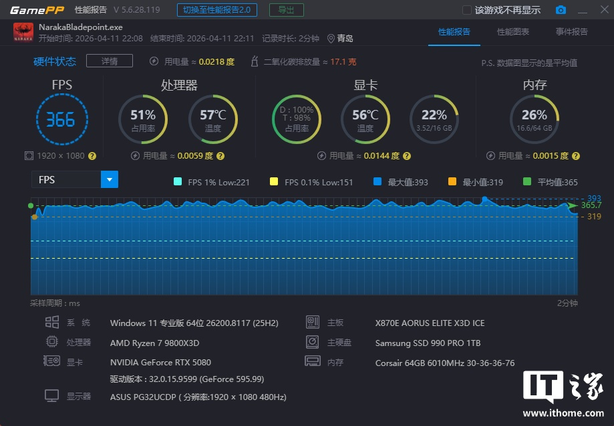
Task: Toggle the FPS 0.1% Low legend series
Action: coord(273,181)
